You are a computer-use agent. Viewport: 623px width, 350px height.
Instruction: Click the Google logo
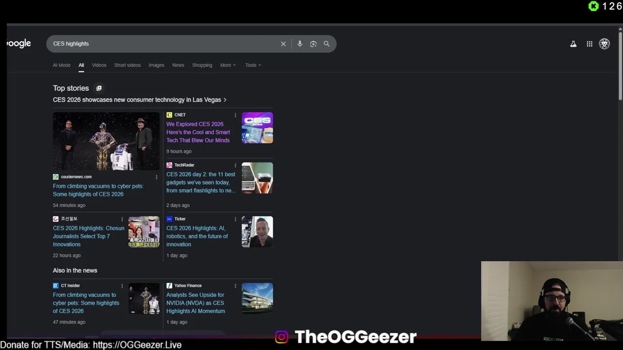point(19,44)
